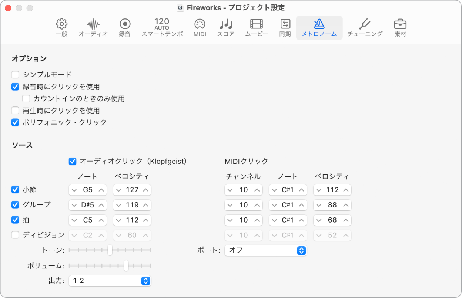Select the メトロノーム tab
This screenshot has width=462, height=298.
pos(319,27)
